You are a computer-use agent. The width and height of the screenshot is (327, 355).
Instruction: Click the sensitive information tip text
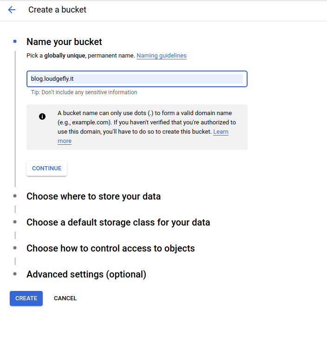pyautogui.click(x=84, y=92)
